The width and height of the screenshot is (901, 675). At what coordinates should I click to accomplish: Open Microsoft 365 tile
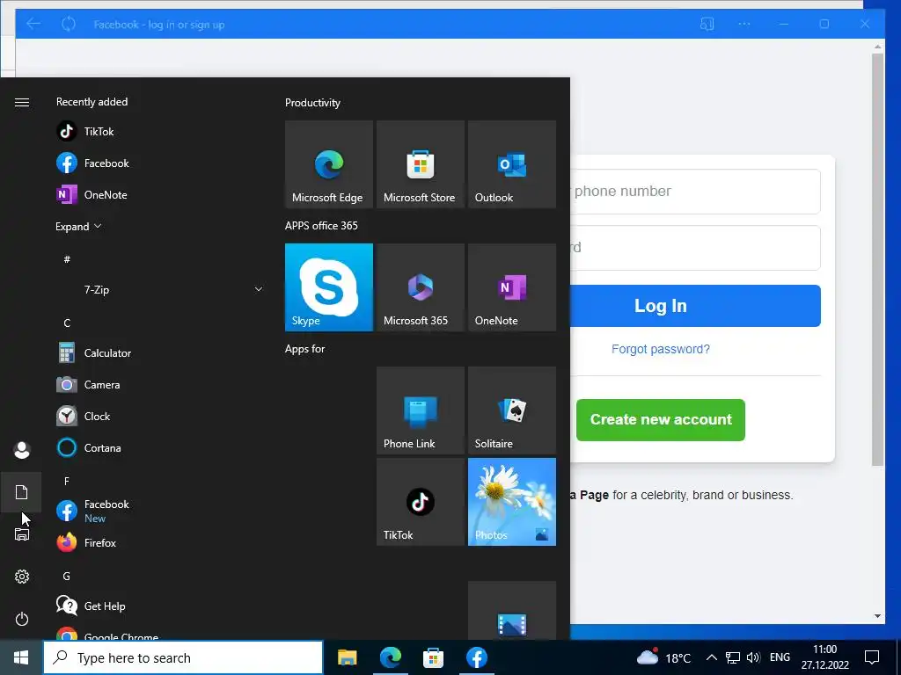(x=420, y=287)
